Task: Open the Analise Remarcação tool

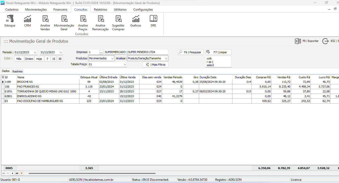Action: click(x=101, y=19)
